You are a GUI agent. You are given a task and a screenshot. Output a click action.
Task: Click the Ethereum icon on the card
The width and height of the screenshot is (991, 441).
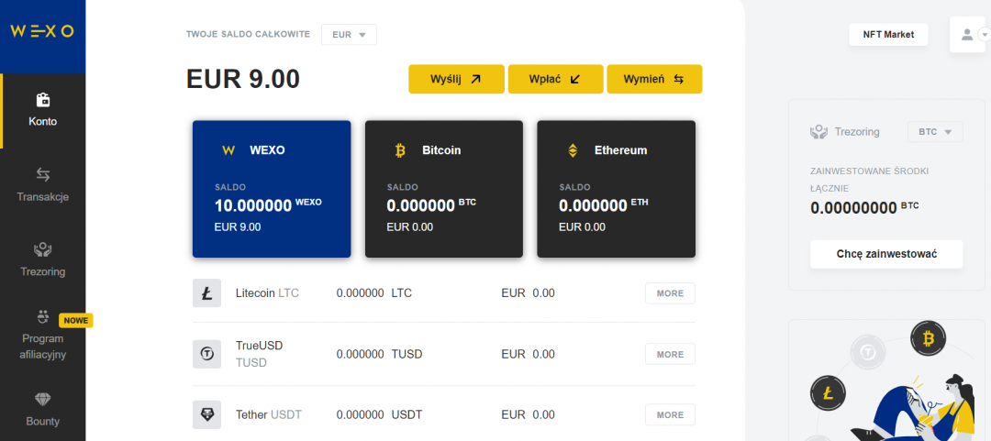tap(573, 150)
